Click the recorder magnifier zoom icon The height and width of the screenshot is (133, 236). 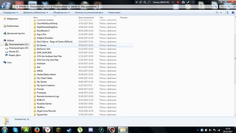pyautogui.click(x=145, y=2)
